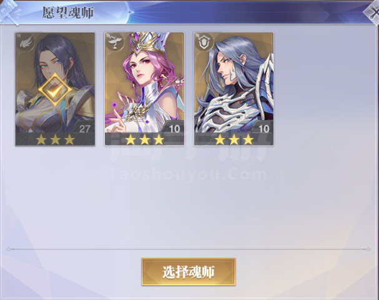Click the three stars under the dark-haired card
The height and width of the screenshot is (300, 379).
click(x=55, y=139)
